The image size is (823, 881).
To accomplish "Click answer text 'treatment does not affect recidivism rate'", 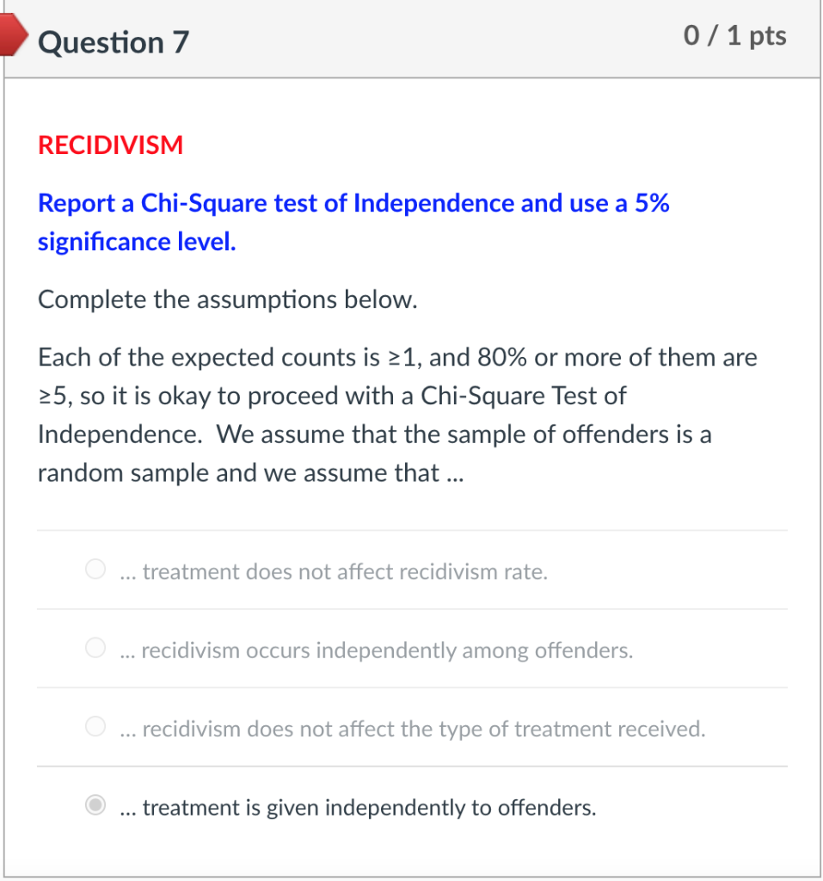I will click(334, 571).
